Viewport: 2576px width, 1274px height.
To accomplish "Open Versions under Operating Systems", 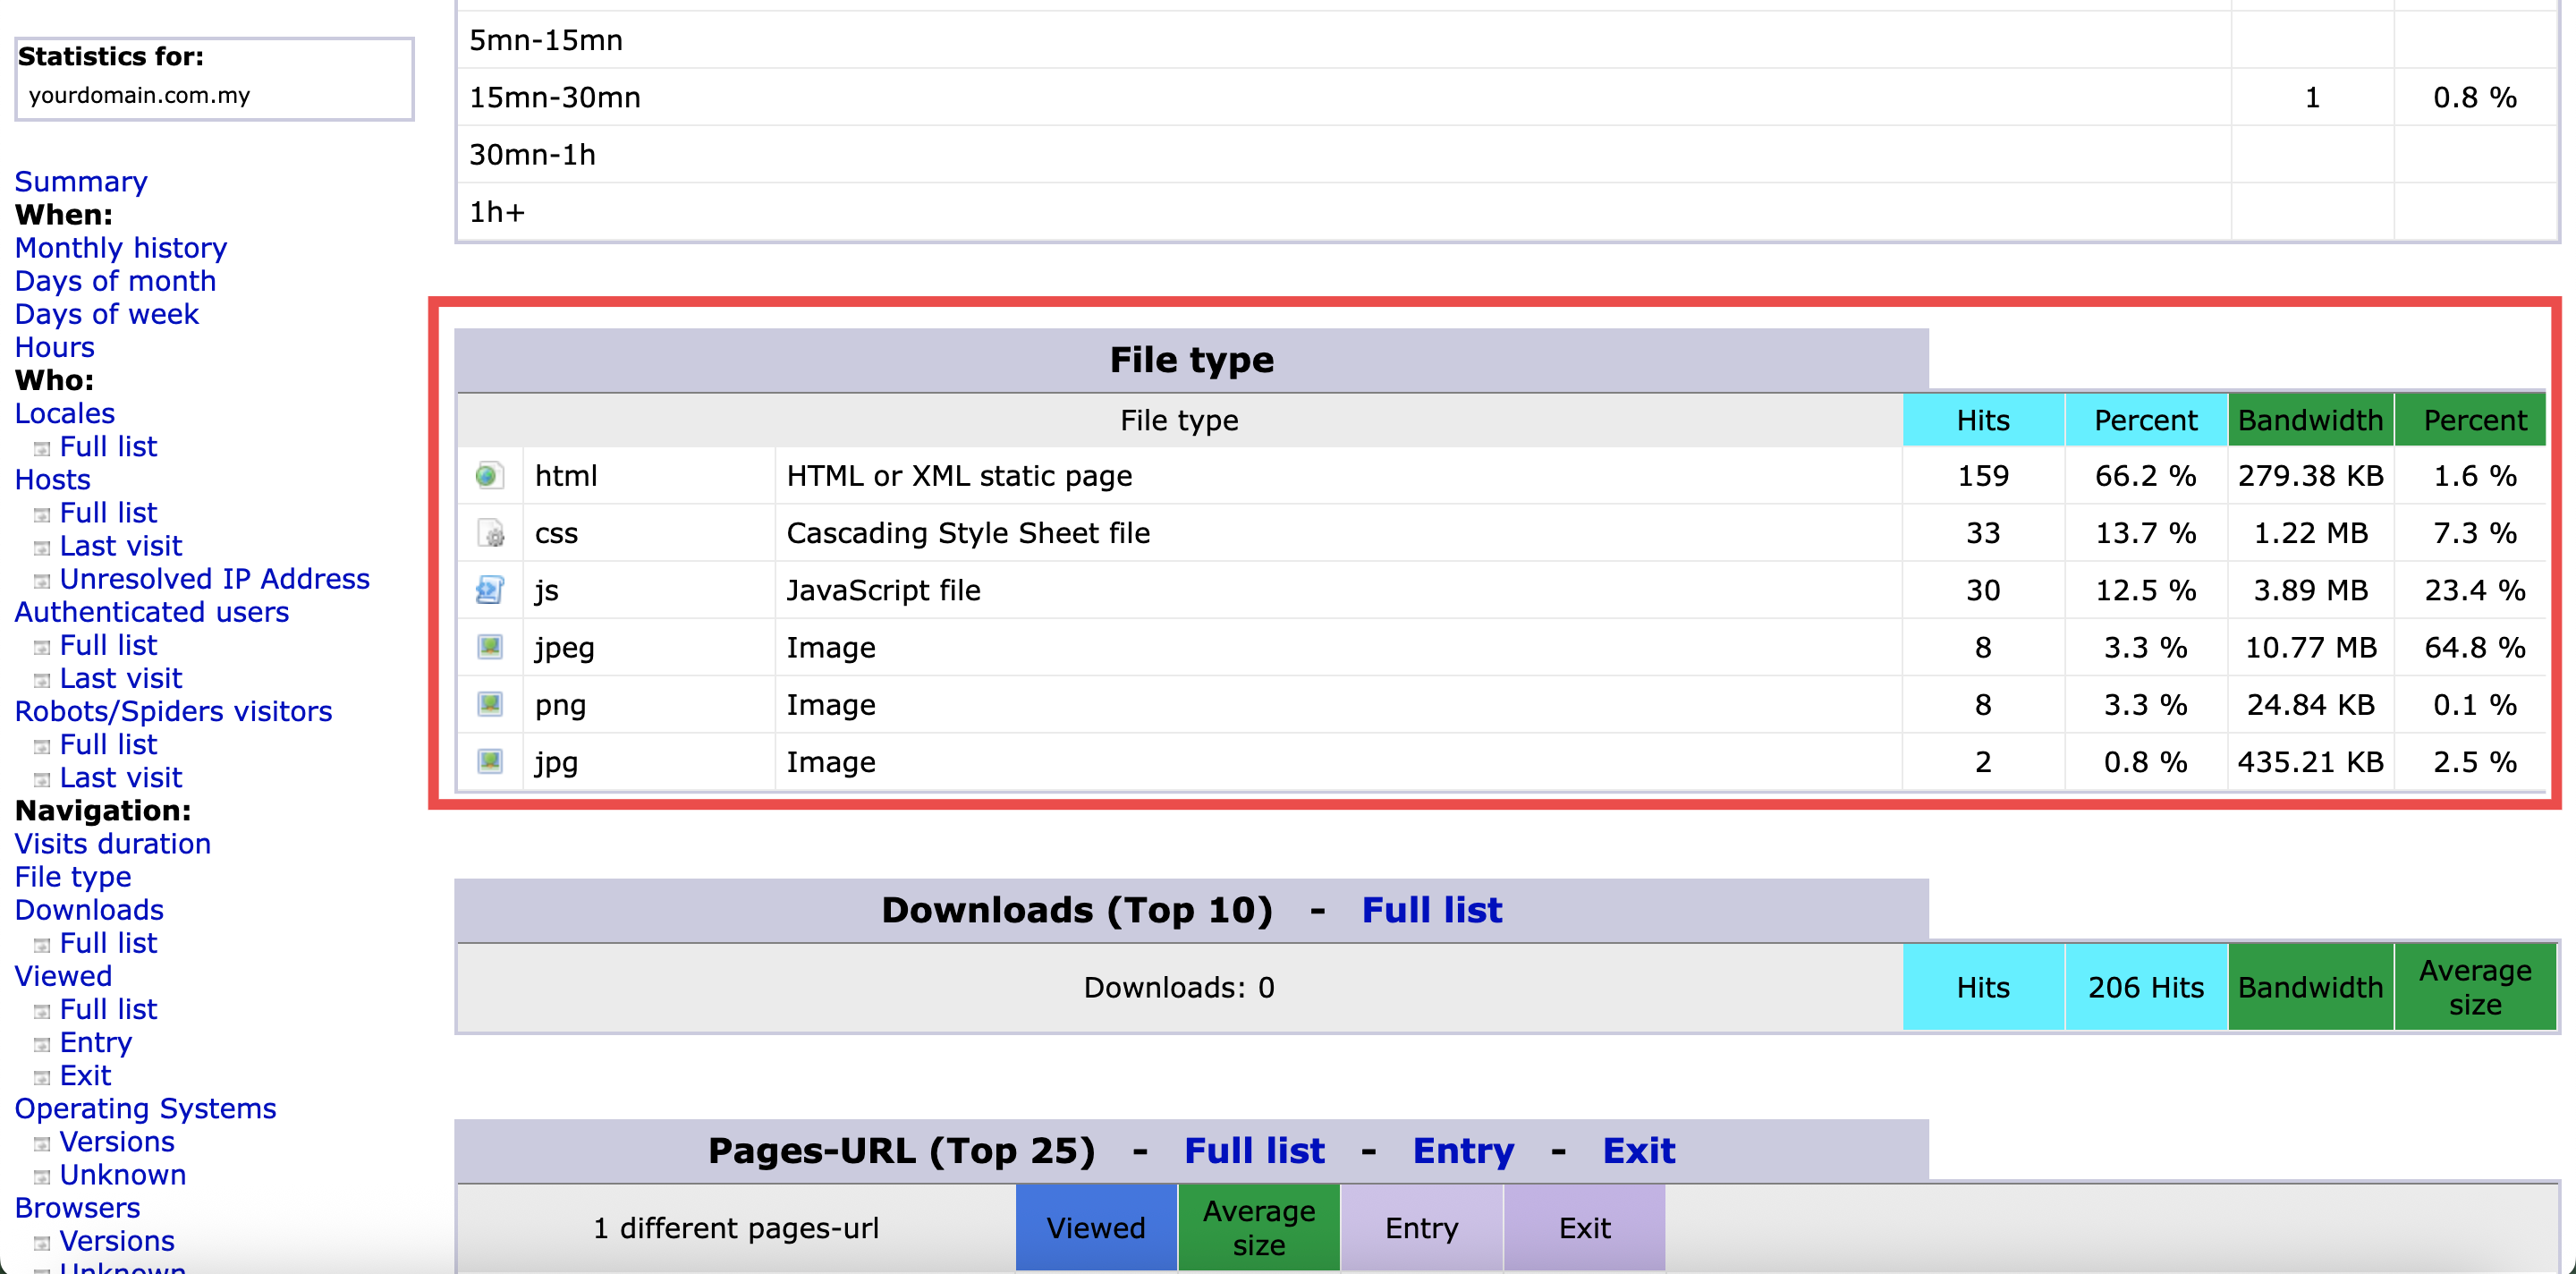I will (x=117, y=1141).
